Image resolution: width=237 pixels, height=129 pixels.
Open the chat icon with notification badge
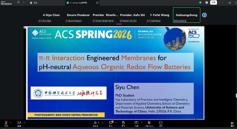pyautogui.click(x=111, y=122)
